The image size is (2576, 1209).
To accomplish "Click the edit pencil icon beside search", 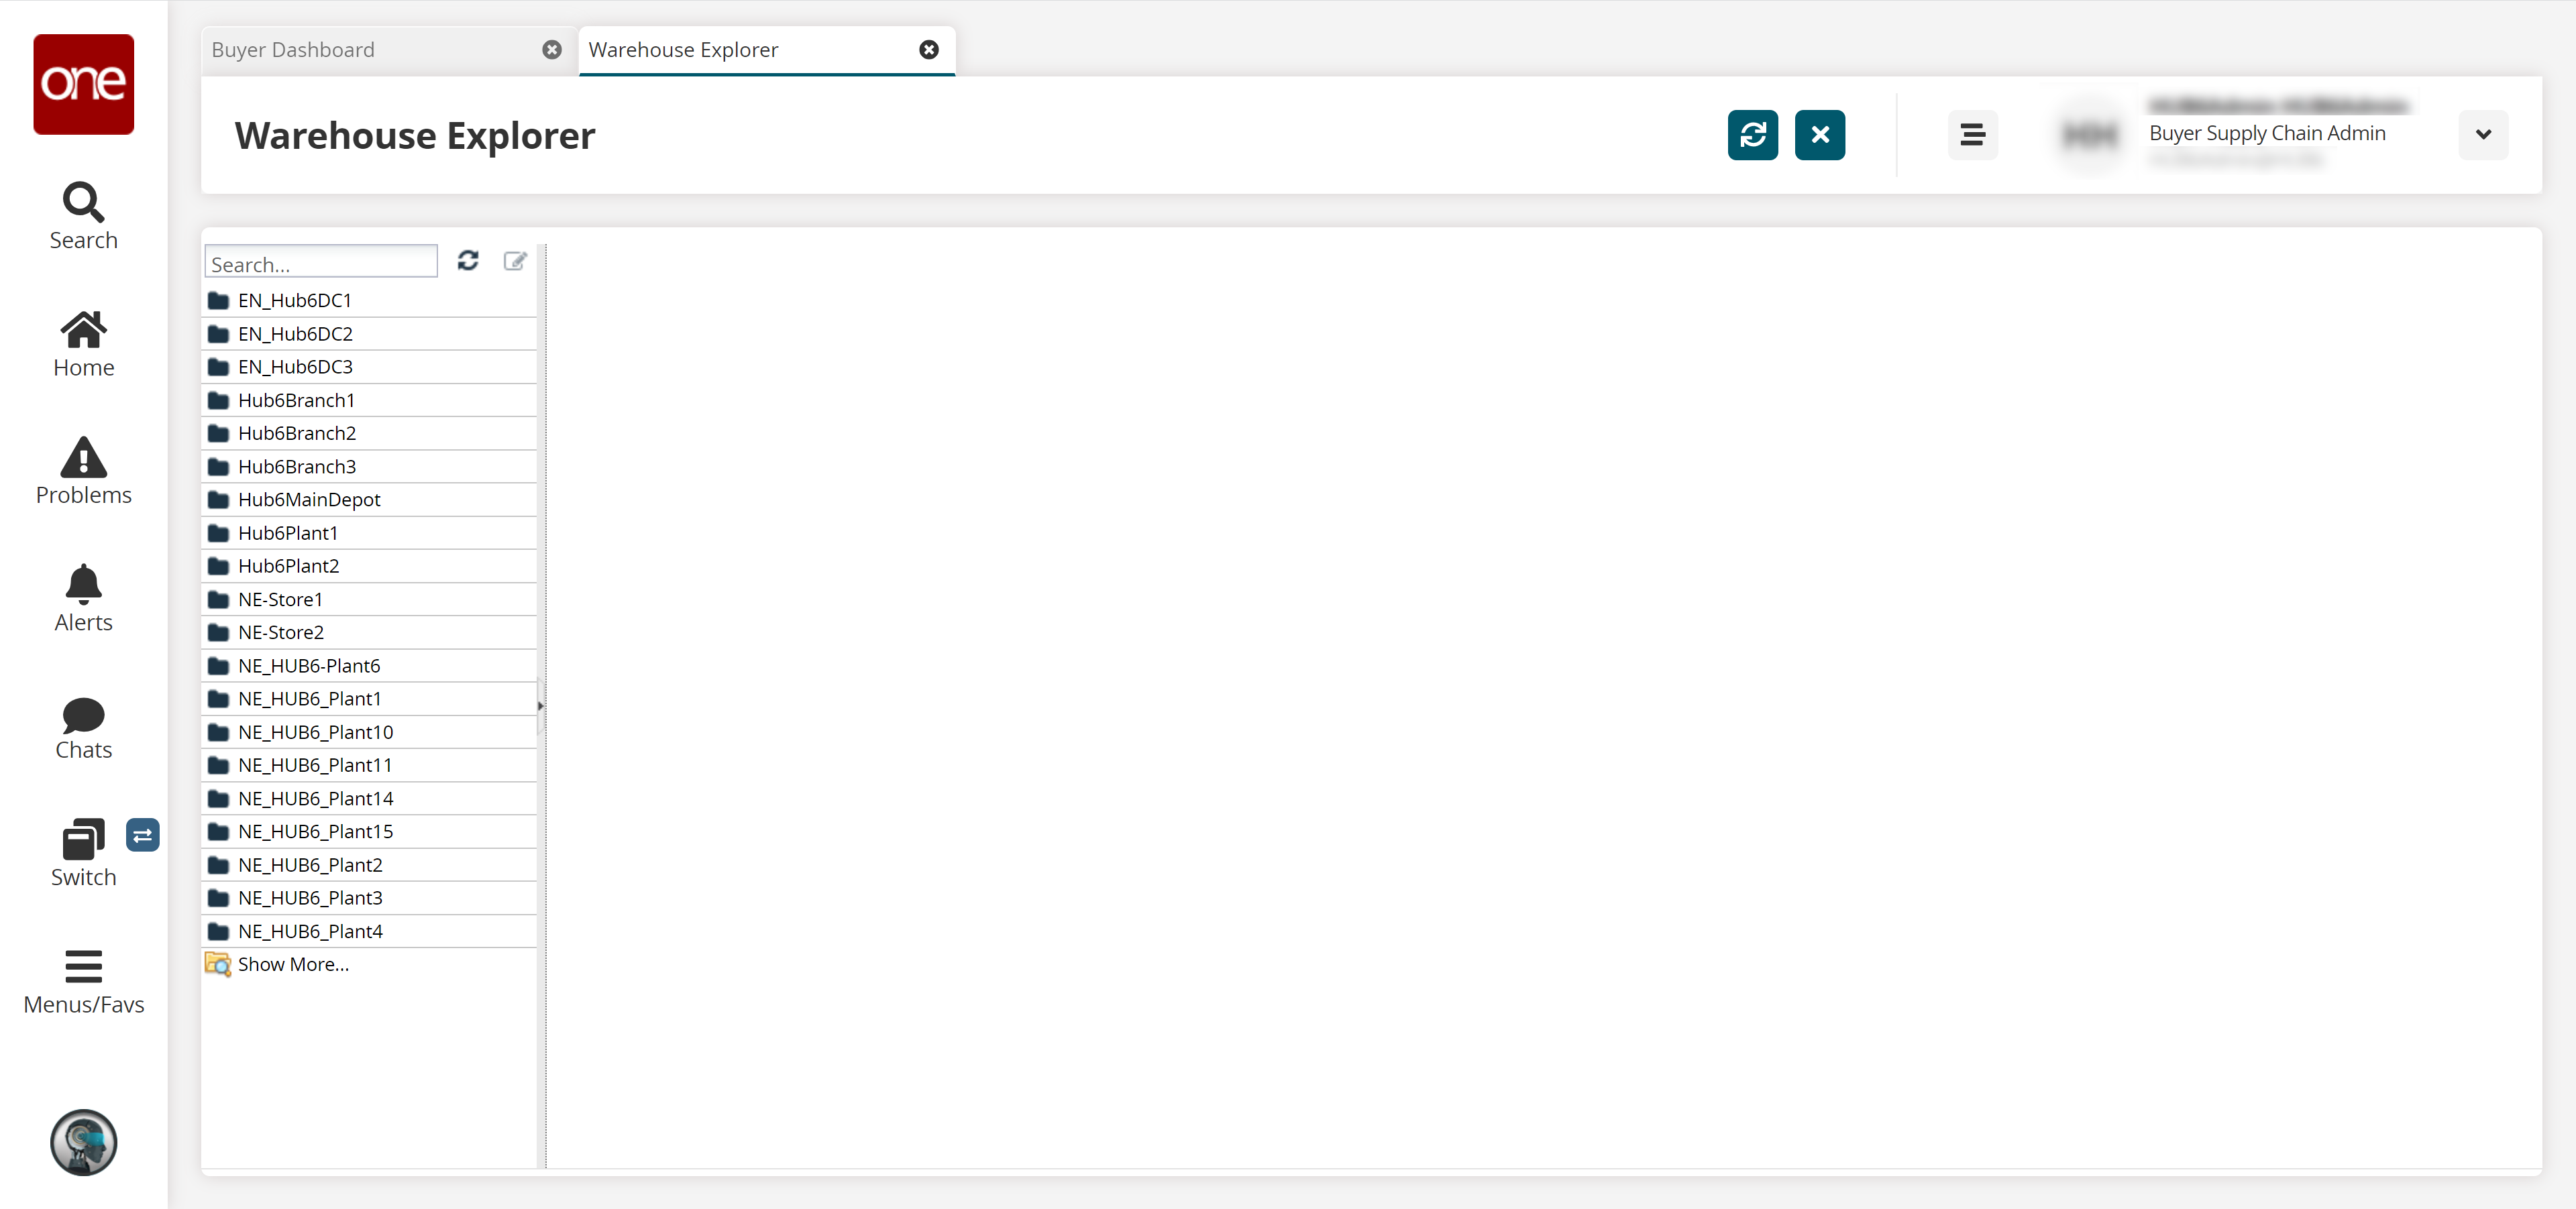I will click(x=515, y=261).
